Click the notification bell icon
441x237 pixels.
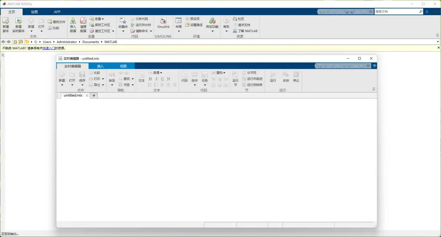coord(427,11)
